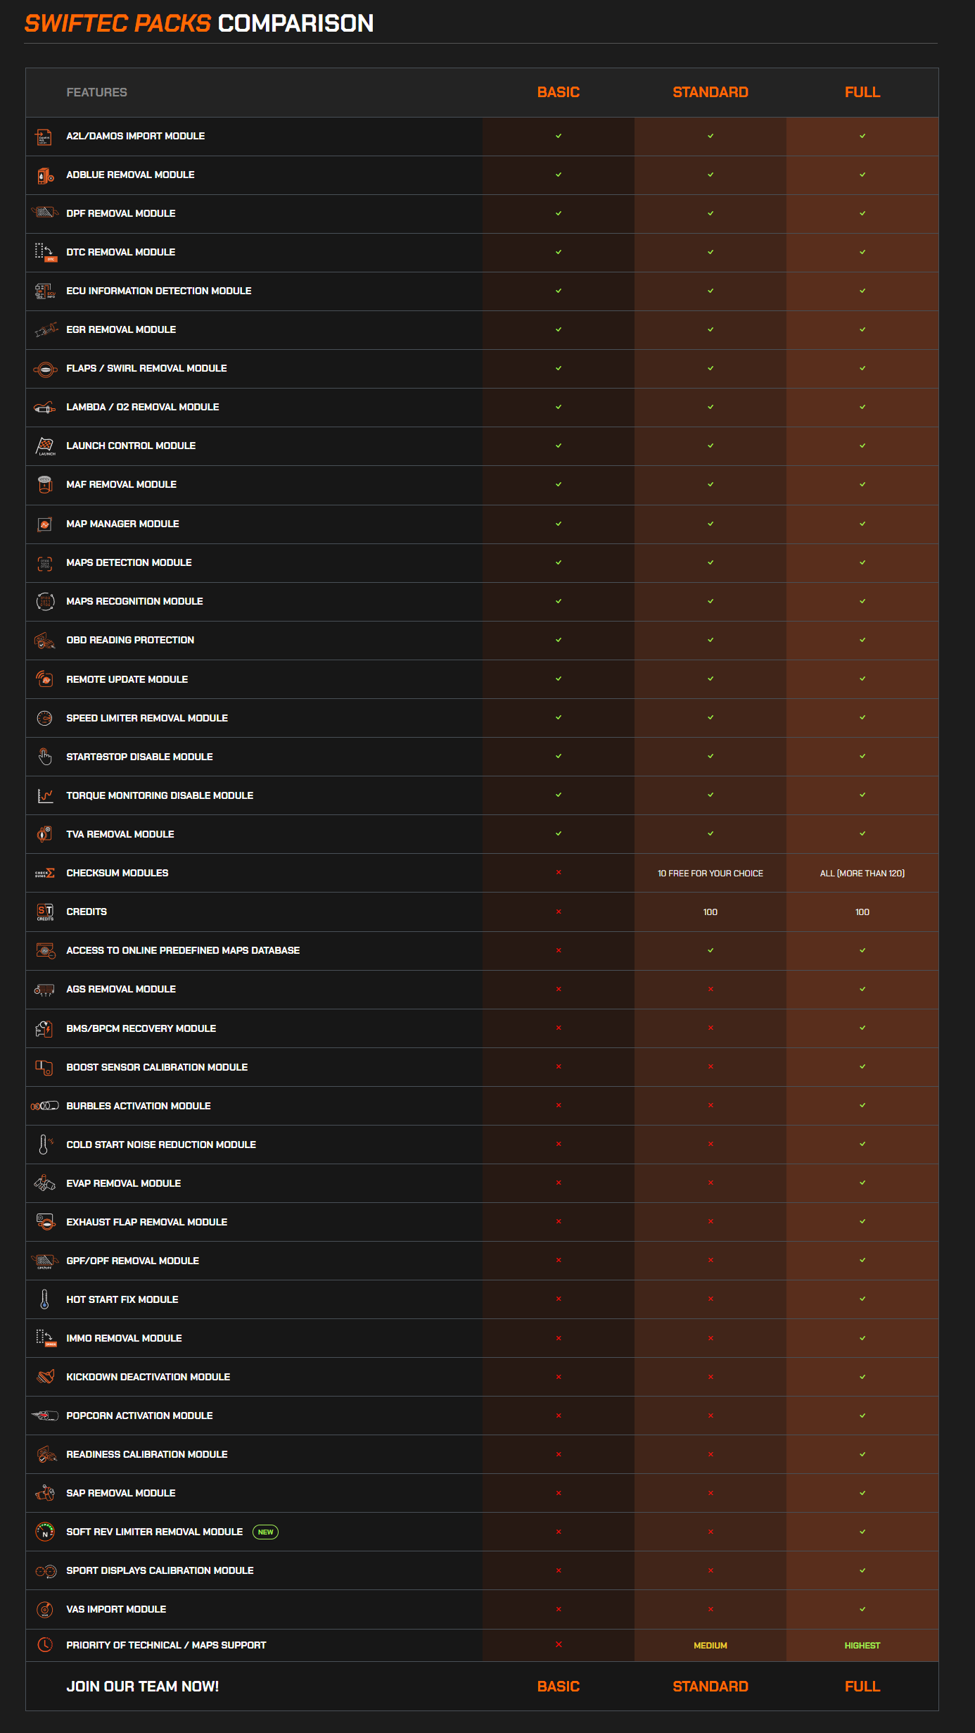
Task: Click the green NEW badge
Action: tap(265, 1532)
